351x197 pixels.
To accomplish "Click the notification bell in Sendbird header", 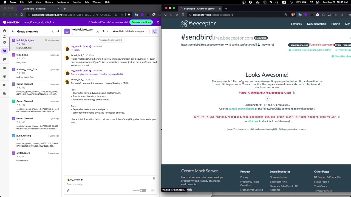I will (158, 22).
